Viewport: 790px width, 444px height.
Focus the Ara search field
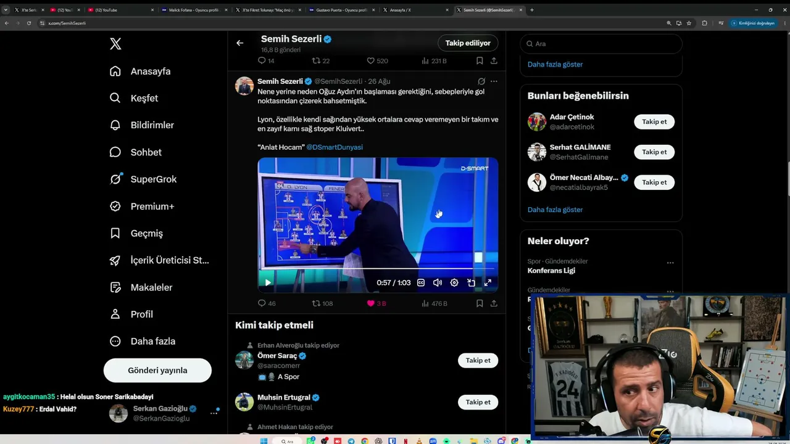[x=601, y=44]
